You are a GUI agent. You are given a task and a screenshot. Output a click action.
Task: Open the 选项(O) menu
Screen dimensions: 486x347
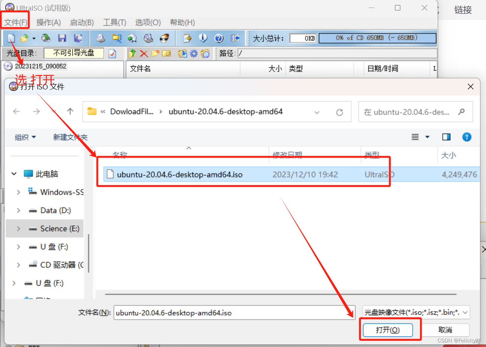(x=148, y=22)
